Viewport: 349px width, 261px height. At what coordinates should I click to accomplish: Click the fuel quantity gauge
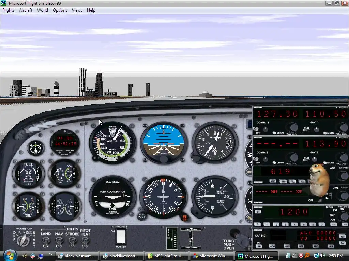tap(28, 174)
